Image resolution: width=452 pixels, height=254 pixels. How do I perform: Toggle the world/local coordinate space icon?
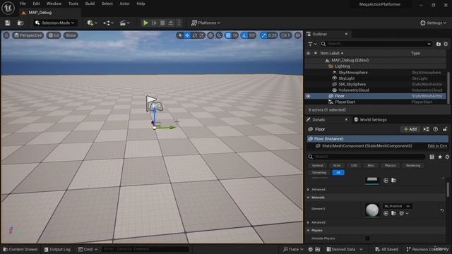[x=210, y=35]
